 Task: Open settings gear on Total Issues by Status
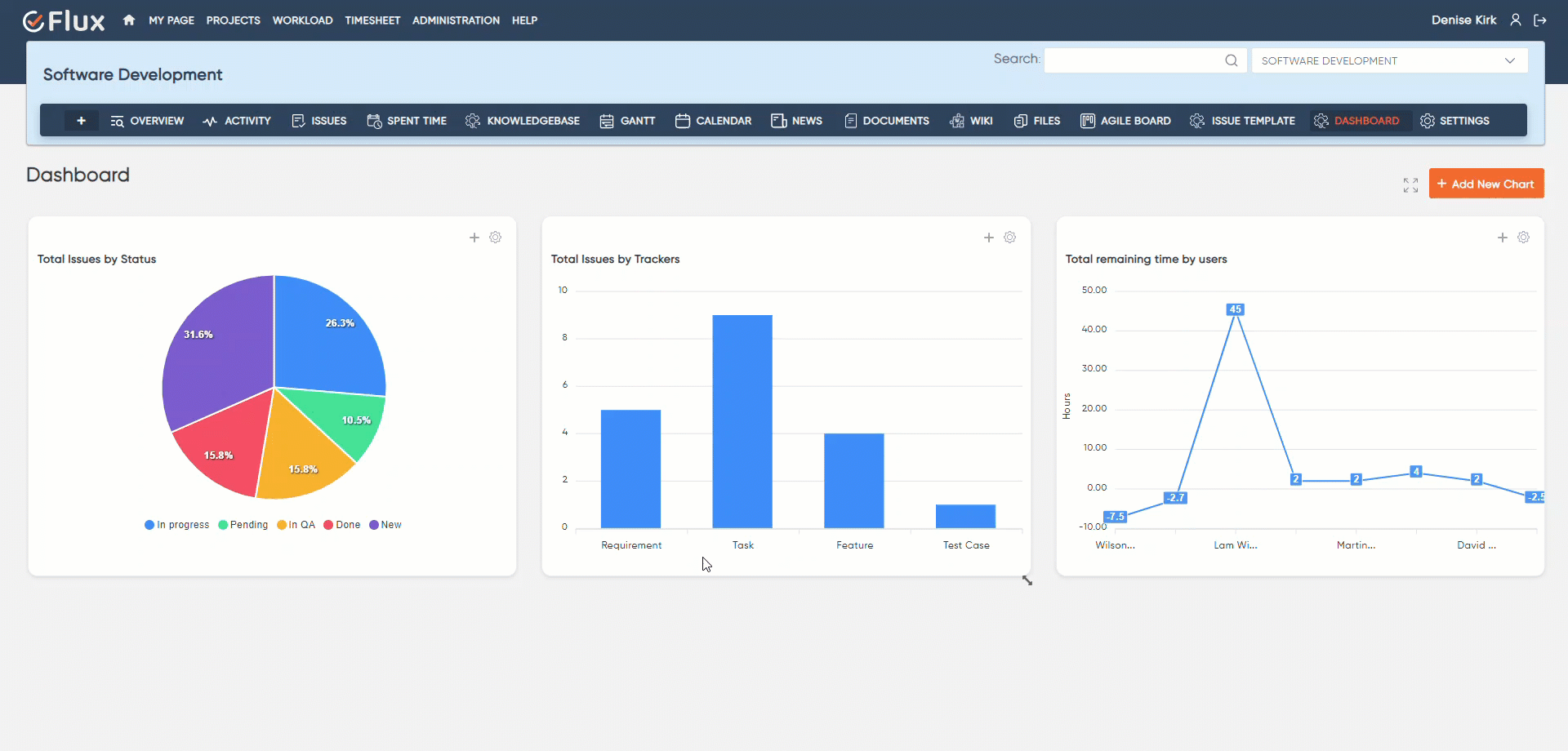[x=496, y=238]
